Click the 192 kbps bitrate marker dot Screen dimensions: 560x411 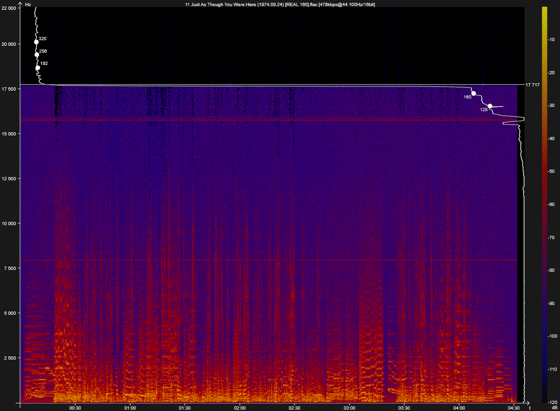tap(38, 68)
